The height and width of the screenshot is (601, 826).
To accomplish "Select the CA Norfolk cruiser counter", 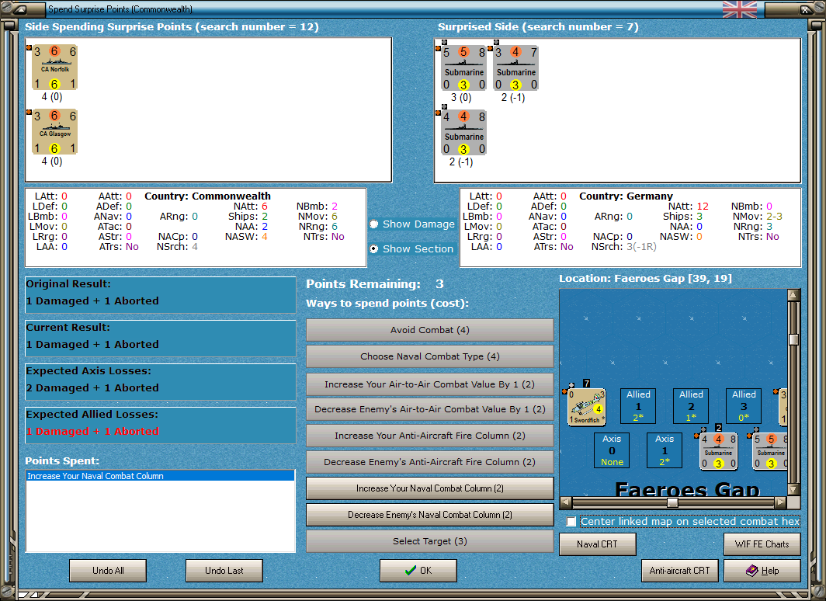I will pyautogui.click(x=54, y=68).
